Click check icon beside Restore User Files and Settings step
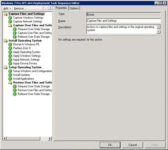The image size is (168, 150). click(x=15, y=90)
